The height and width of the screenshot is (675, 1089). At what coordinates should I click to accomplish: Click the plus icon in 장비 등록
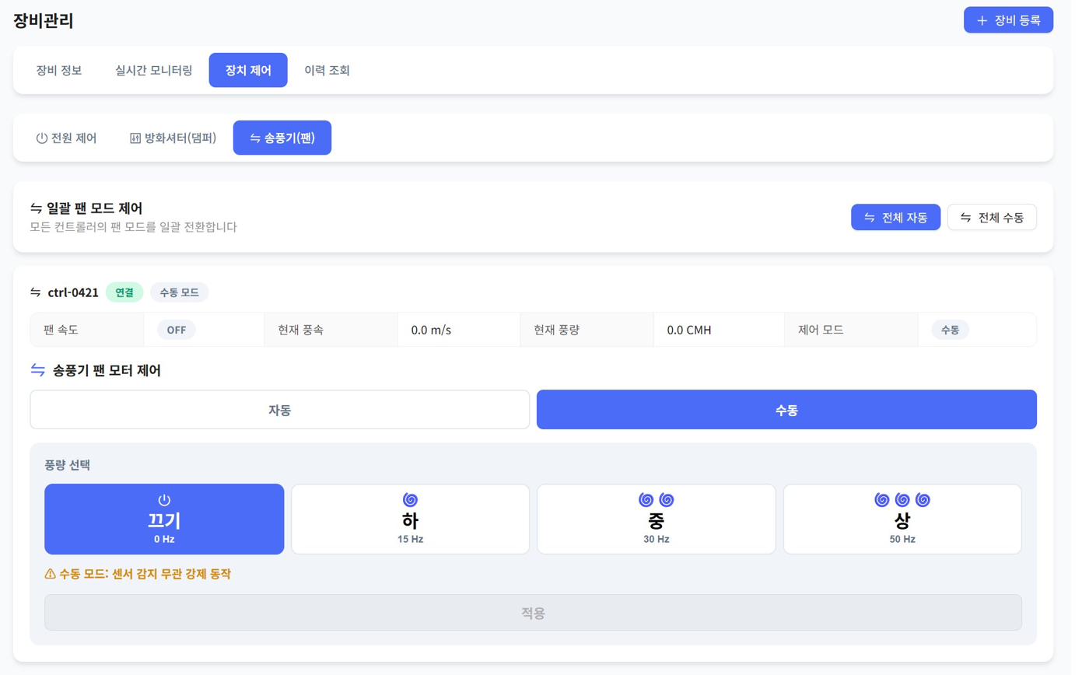tap(982, 20)
